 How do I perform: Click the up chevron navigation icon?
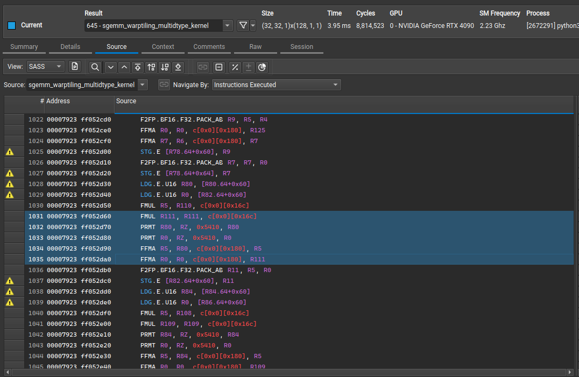124,67
